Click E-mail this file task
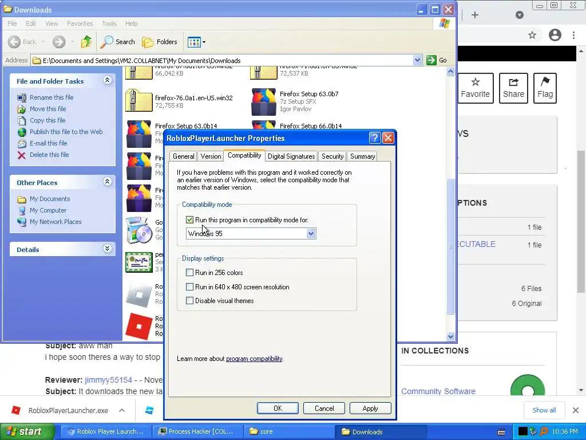This screenshot has height=440, width=586. click(49, 143)
